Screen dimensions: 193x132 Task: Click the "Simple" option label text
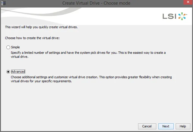[15, 47]
